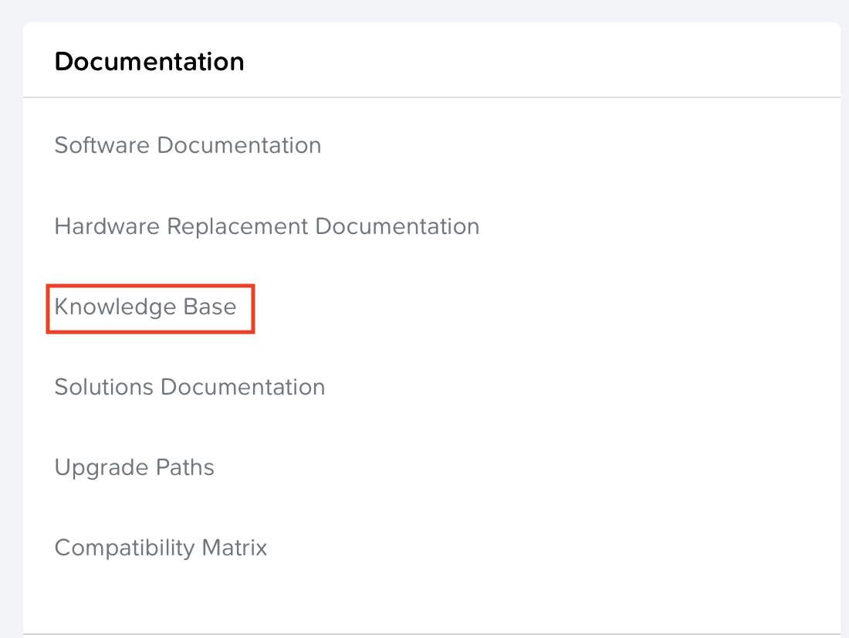
Task: Select the Upgrade Paths link
Action: tap(134, 467)
